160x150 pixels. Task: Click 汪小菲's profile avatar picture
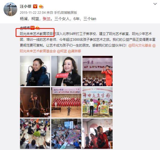(10, 9)
